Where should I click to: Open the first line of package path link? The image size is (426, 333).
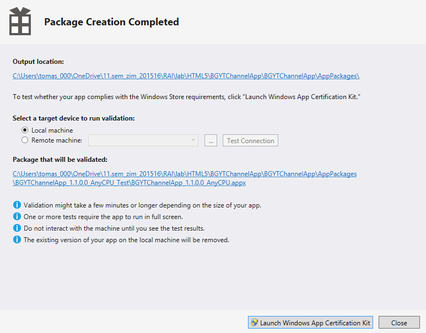185,174
